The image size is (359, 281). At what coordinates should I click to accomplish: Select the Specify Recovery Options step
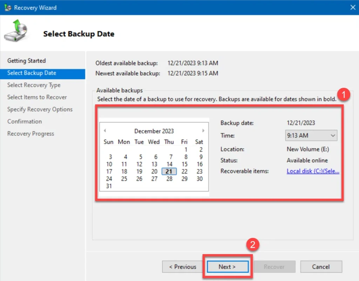click(40, 109)
